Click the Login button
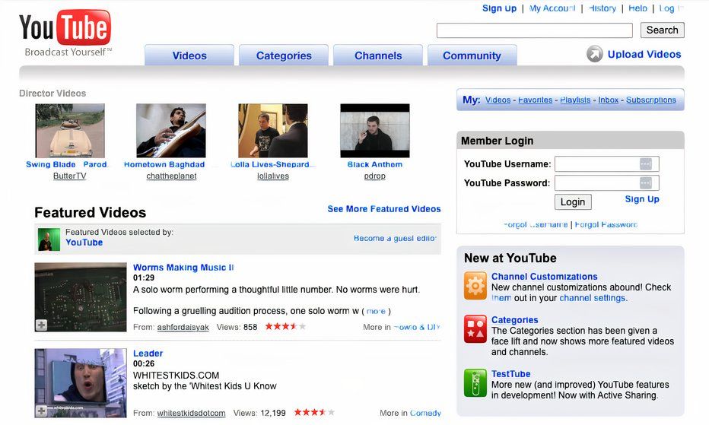Screen dimensions: 709x425 click(x=573, y=201)
